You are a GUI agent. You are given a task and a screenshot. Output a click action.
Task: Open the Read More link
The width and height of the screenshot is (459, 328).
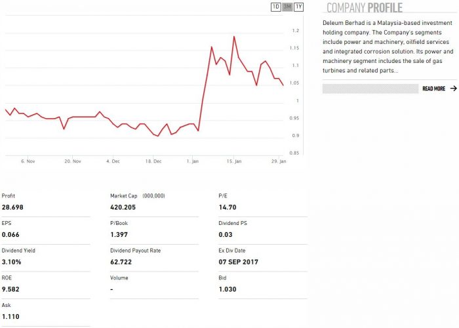coord(433,89)
